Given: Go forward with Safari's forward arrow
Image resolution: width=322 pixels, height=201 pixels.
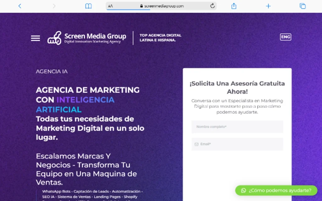Looking at the screenshot, I should point(54,6).
